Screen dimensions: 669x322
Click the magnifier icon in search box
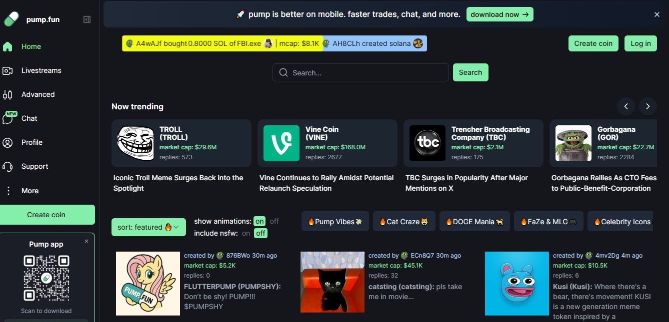coord(283,73)
